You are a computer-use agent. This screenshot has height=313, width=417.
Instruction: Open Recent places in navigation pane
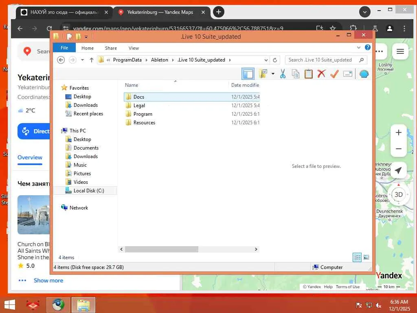(88, 114)
